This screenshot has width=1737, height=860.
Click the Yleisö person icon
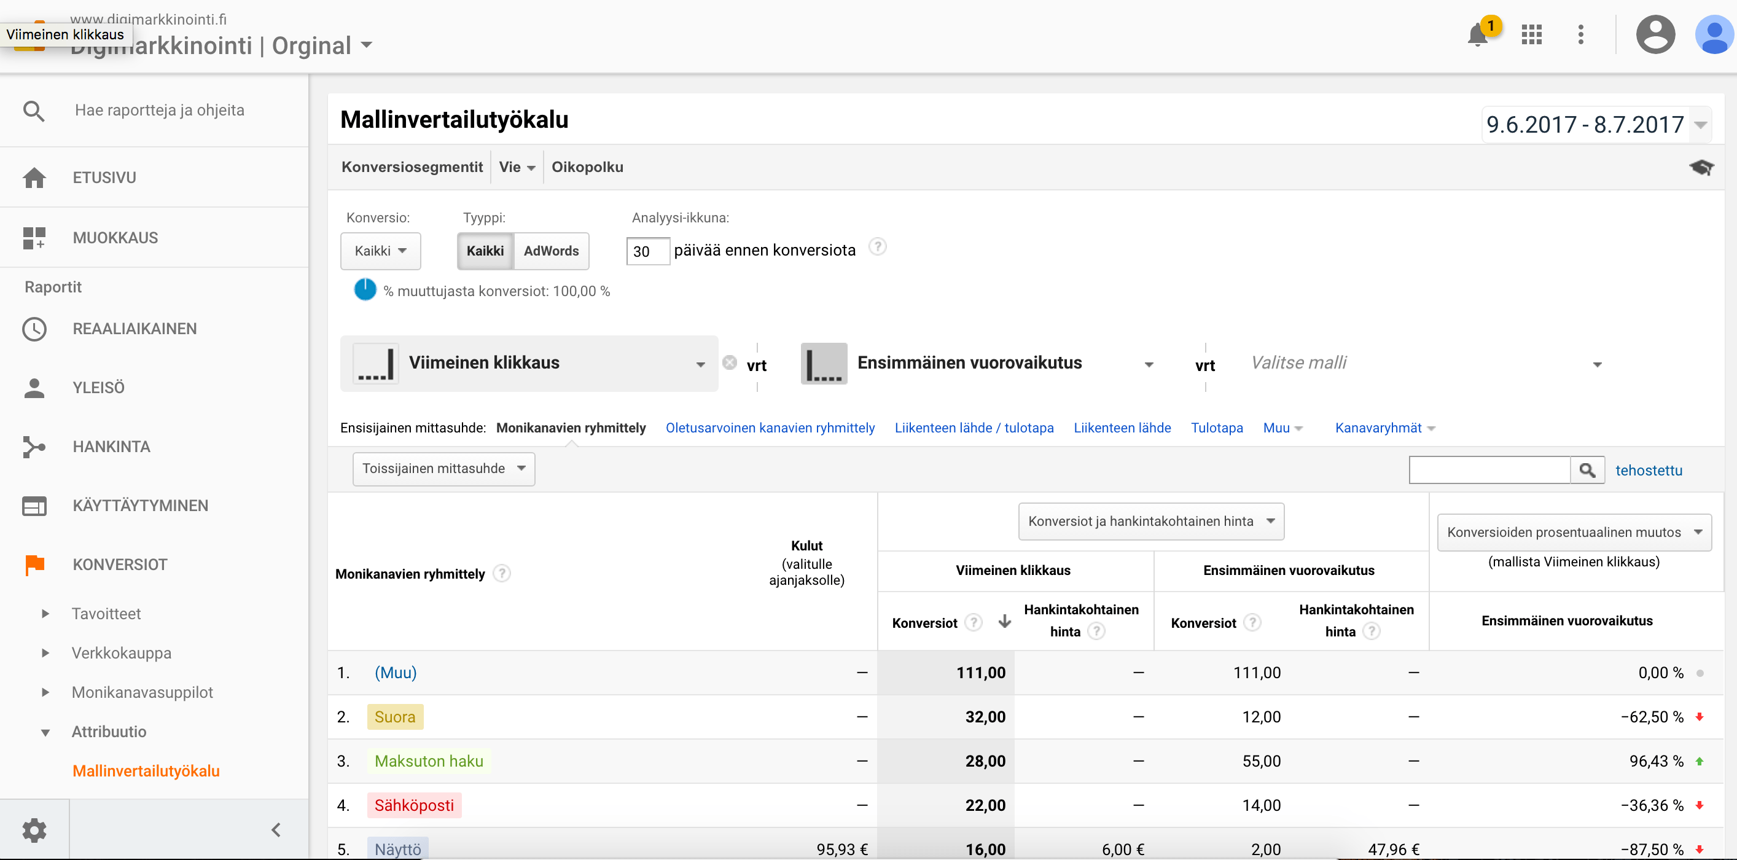(34, 388)
